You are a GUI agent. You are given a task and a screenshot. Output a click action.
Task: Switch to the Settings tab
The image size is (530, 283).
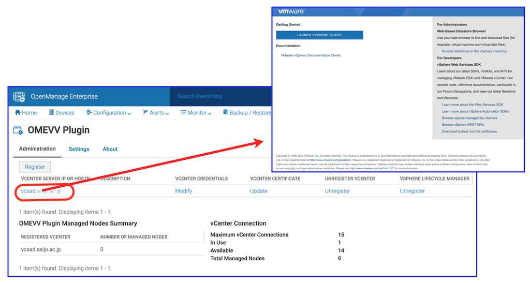click(x=79, y=150)
